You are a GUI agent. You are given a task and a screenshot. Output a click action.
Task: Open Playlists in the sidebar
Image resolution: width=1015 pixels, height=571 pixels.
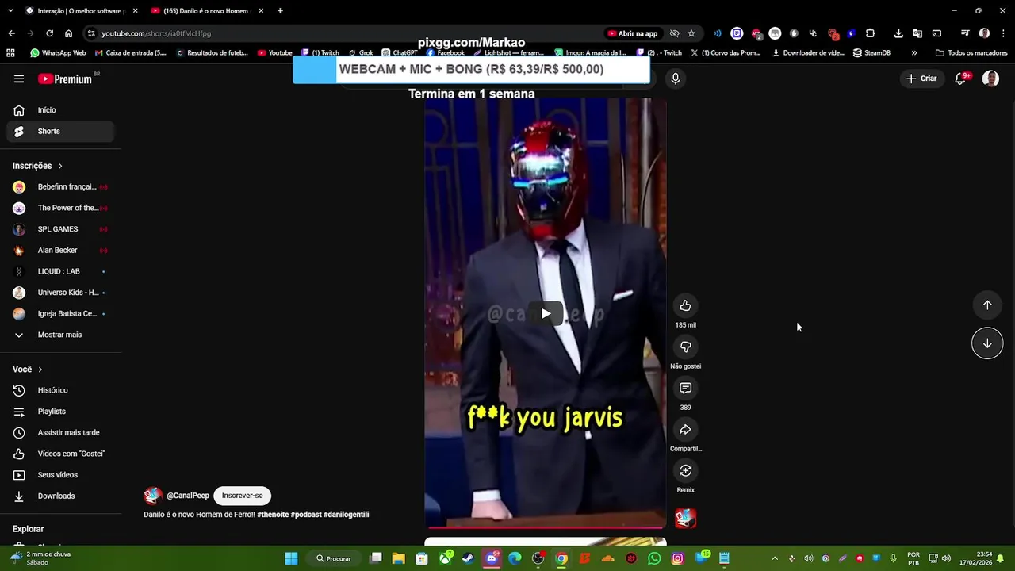coord(60,412)
